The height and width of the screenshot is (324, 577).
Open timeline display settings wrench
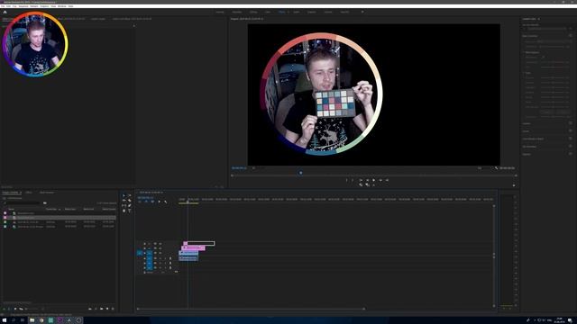pos(166,202)
